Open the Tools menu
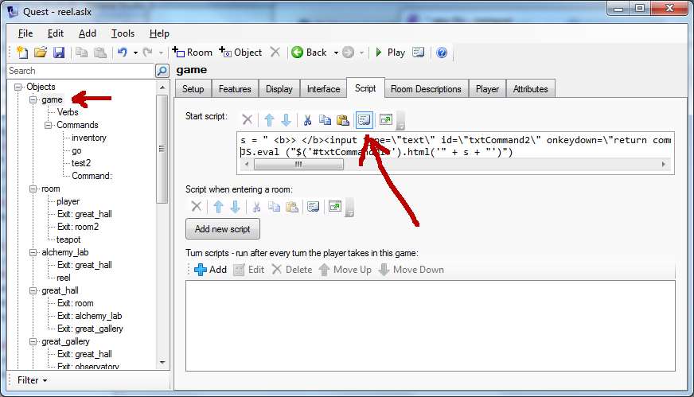The width and height of the screenshot is (694, 397). pos(123,33)
